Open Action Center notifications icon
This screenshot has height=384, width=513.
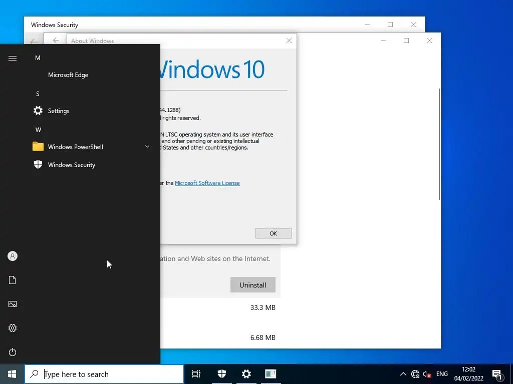click(498, 374)
